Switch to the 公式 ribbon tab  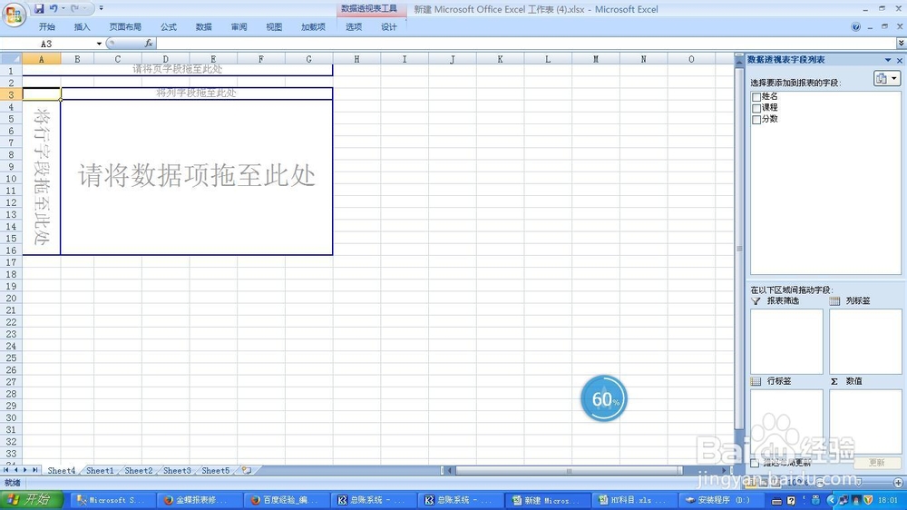[169, 27]
